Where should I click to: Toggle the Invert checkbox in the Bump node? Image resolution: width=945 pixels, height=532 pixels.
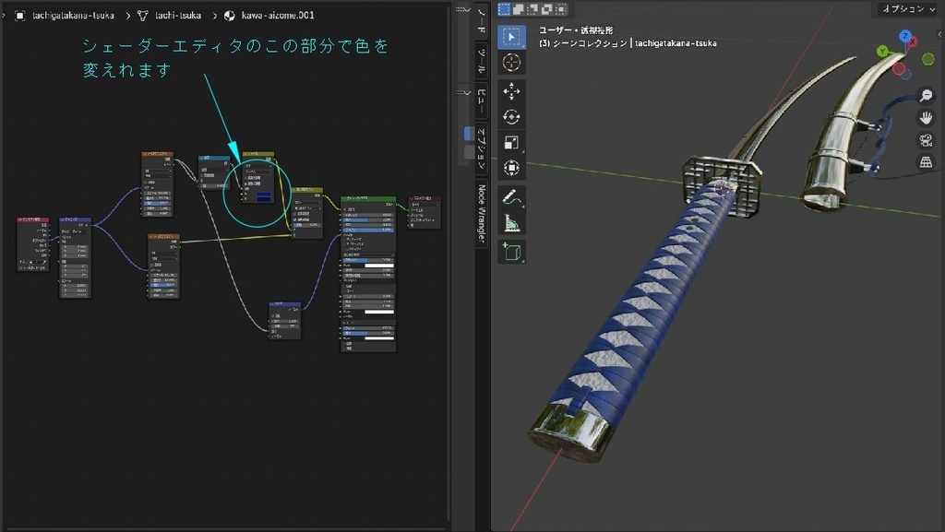click(x=273, y=315)
